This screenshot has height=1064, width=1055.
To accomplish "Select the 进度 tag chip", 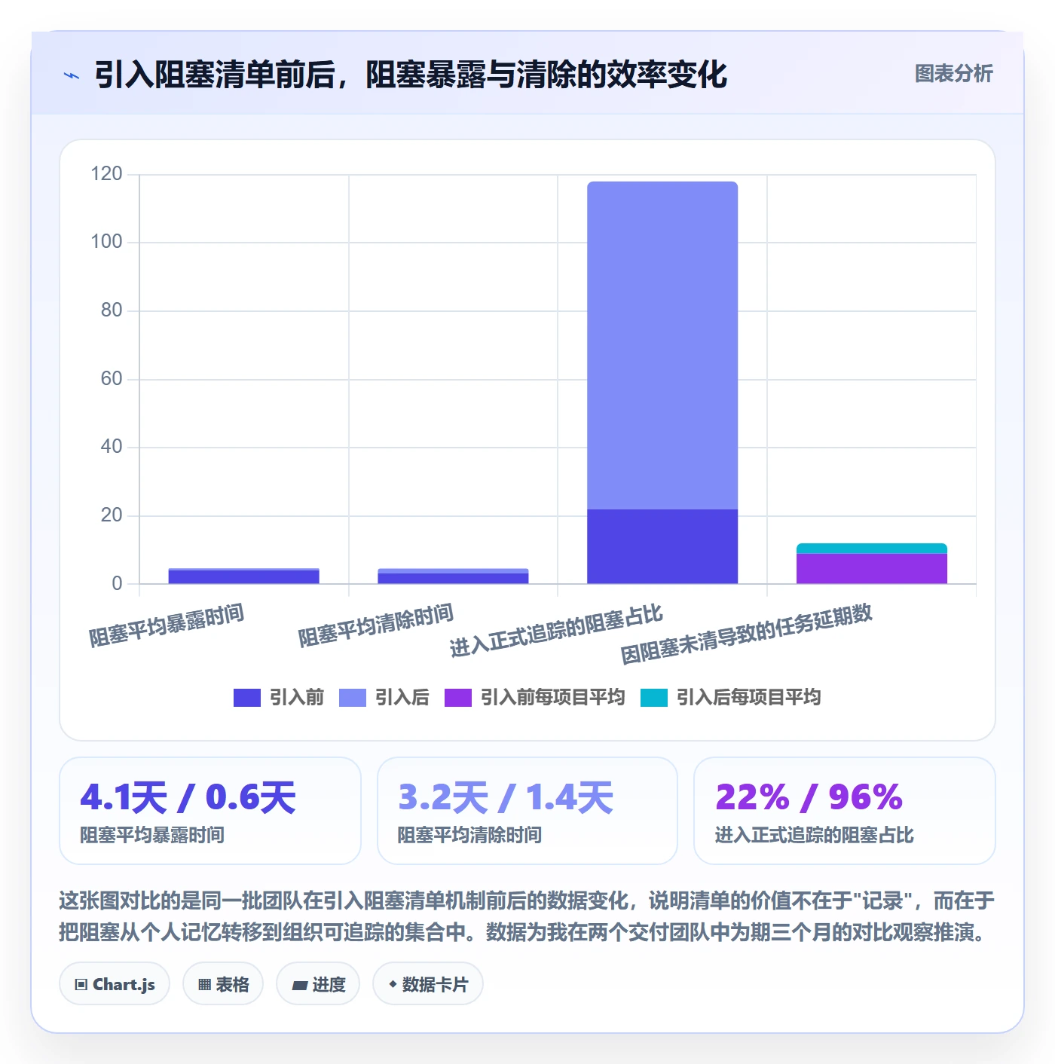I will [x=318, y=984].
